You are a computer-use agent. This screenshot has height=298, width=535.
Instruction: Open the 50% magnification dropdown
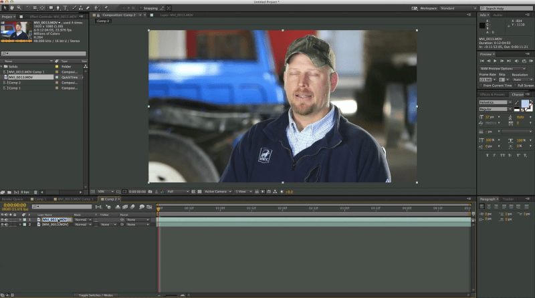click(x=106, y=192)
